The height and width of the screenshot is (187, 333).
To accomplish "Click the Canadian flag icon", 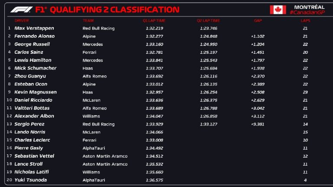I will coord(278,10).
